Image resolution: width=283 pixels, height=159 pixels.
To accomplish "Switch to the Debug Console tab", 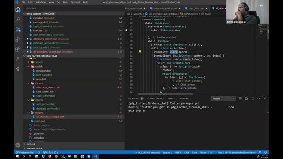I will coord(155,98).
